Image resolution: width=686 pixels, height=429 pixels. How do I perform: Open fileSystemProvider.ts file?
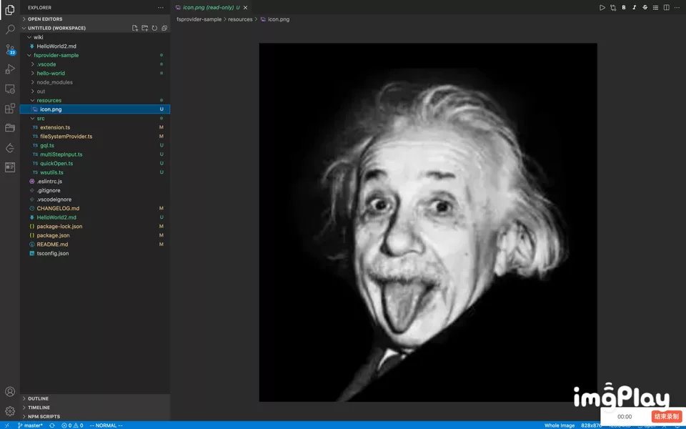(95, 136)
